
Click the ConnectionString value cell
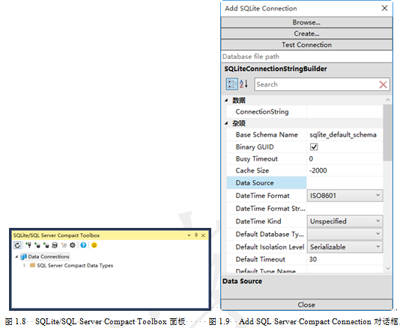coord(345,112)
